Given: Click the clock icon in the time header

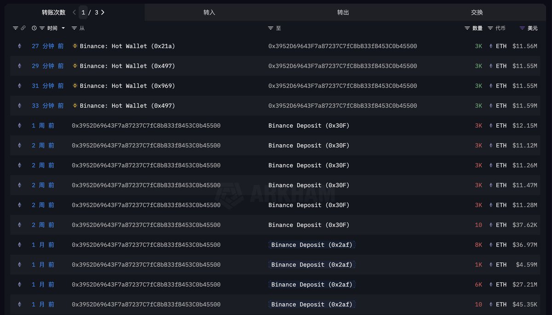Looking at the screenshot, I should pos(34,28).
